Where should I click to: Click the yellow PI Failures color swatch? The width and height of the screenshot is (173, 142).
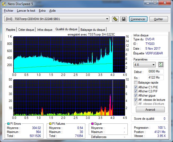pos(50,124)
